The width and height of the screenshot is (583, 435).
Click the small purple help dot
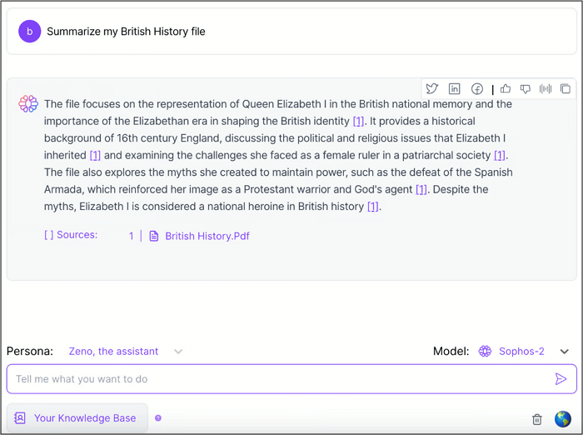pos(158,418)
